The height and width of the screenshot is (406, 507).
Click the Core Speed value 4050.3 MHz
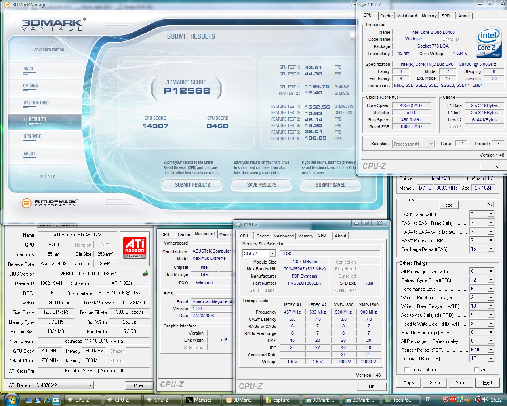point(411,105)
